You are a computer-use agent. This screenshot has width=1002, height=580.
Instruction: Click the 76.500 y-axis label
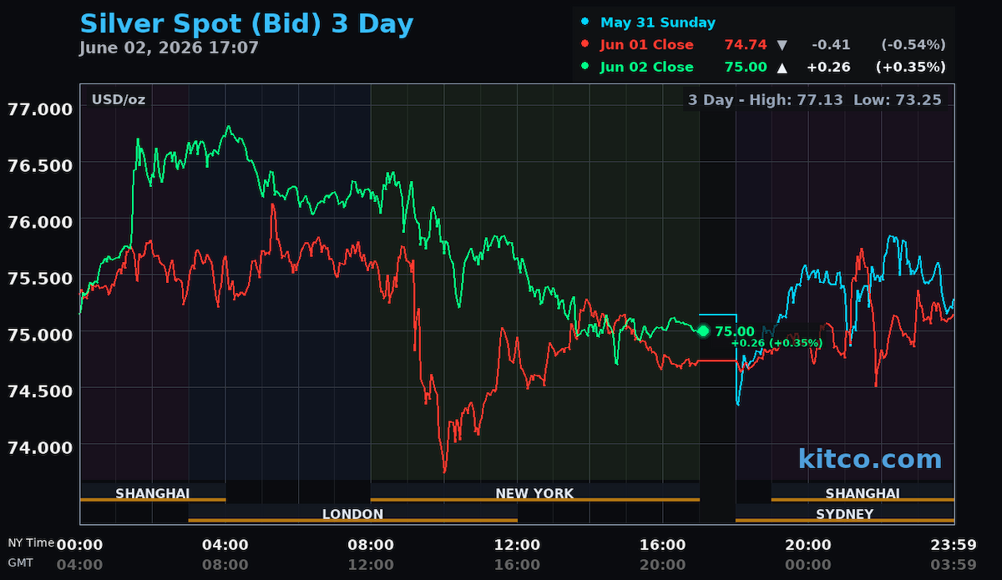(40, 164)
